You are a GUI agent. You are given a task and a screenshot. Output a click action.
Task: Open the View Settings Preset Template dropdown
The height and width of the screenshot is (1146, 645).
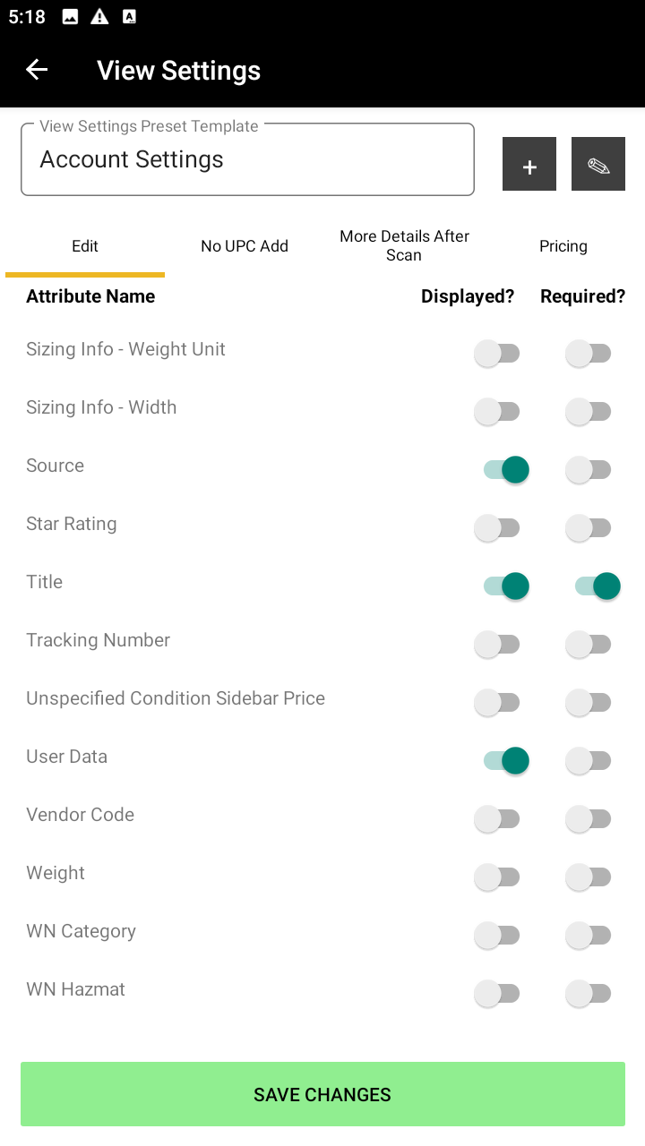(x=247, y=160)
